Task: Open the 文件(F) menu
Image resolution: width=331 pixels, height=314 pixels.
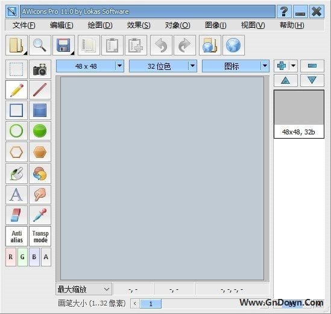Action: 24,25
